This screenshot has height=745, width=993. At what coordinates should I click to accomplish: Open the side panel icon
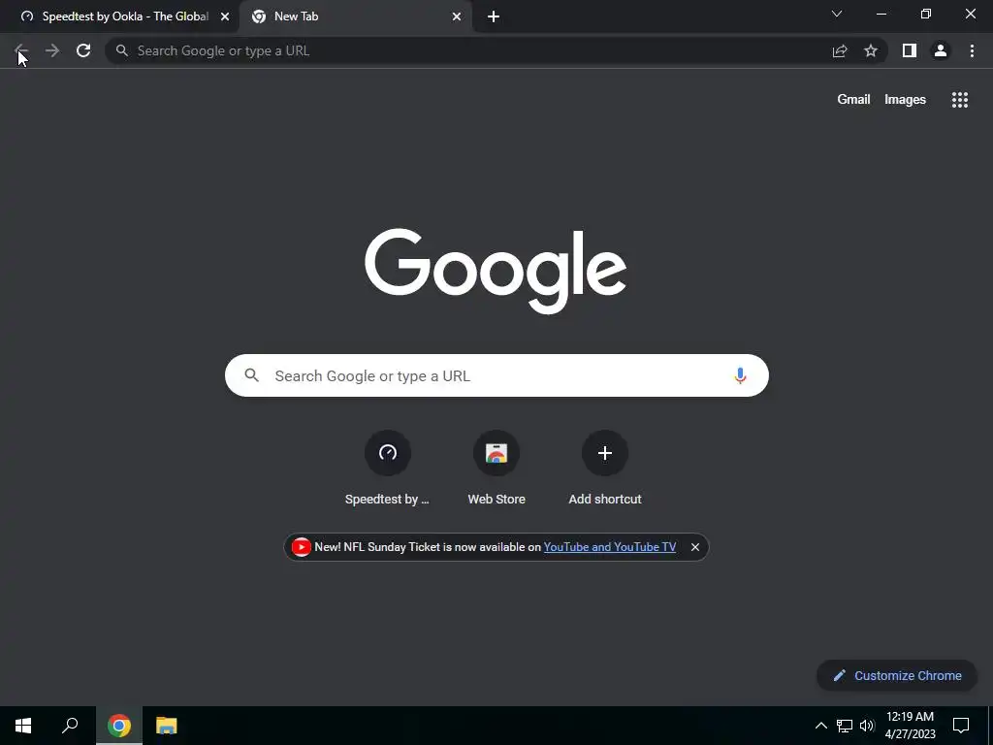click(910, 50)
